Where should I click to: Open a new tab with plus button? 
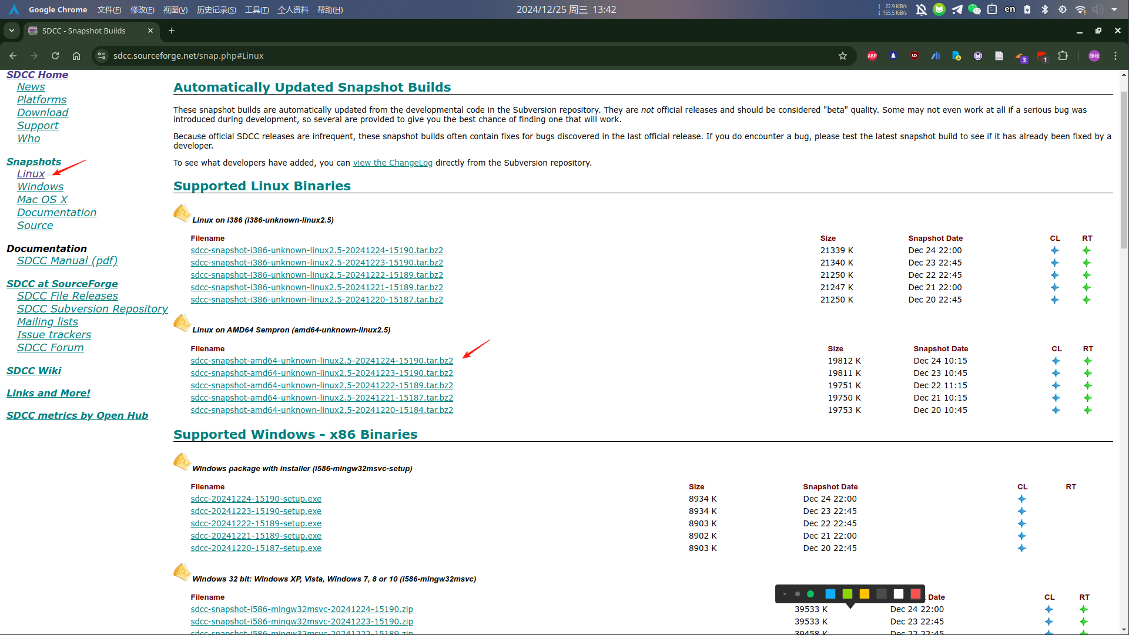[x=172, y=31]
